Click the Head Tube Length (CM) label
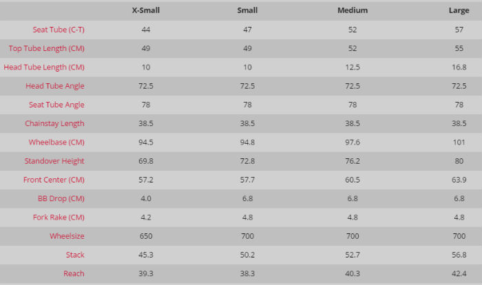482x285 pixels. (44, 67)
